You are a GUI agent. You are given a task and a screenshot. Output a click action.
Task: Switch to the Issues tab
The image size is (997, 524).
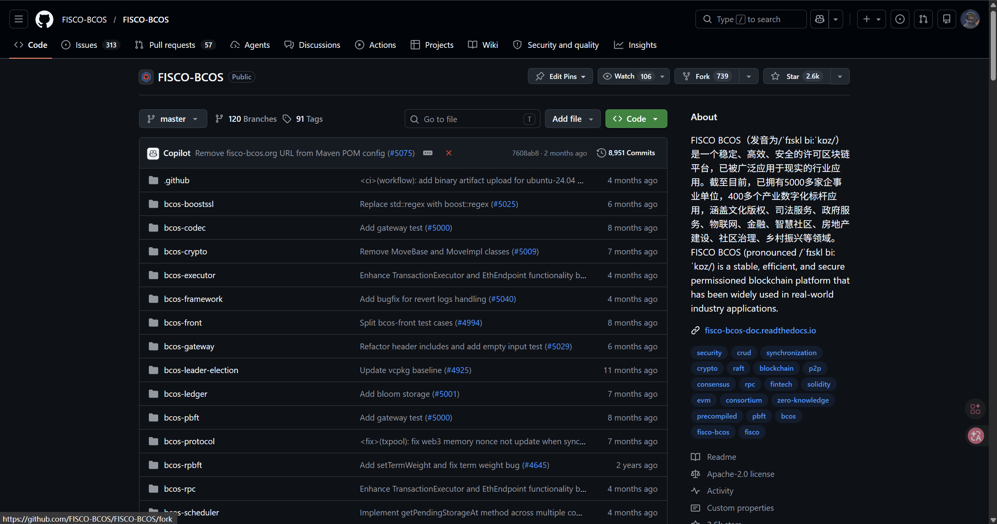click(x=90, y=45)
